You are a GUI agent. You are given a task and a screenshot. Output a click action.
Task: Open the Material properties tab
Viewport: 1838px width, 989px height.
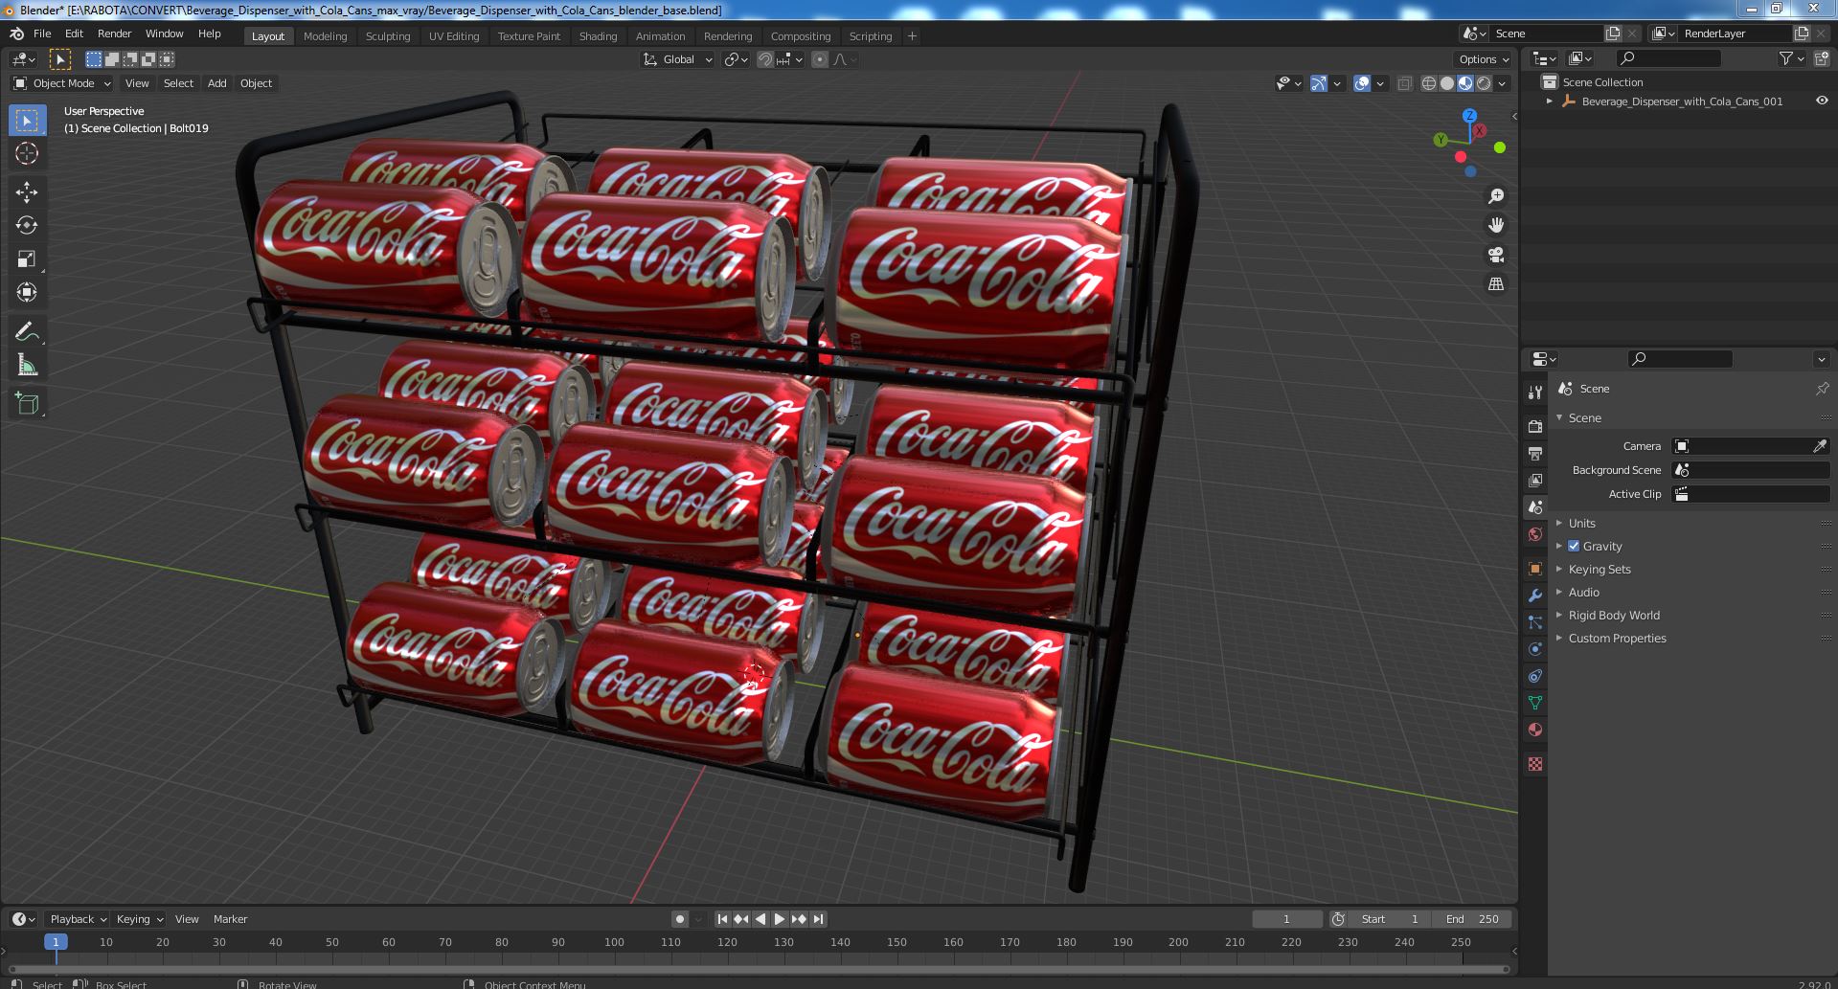click(1535, 730)
